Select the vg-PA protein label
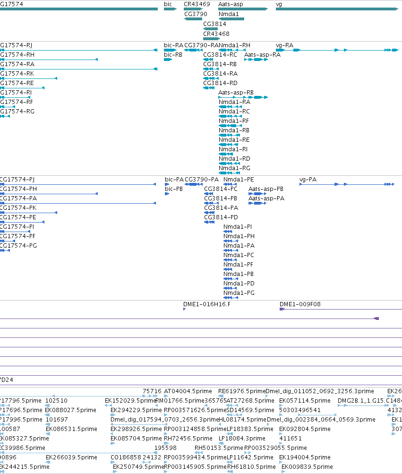Screen dimensions: 402x474 [308, 180]
